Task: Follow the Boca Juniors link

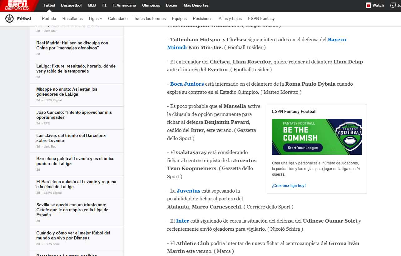Action: (x=187, y=84)
